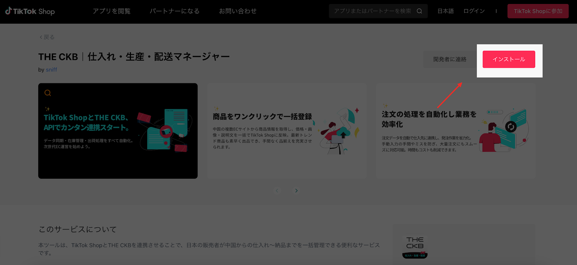Click the このサービスについて heading
This screenshot has height=265, width=577.
[x=78, y=229]
